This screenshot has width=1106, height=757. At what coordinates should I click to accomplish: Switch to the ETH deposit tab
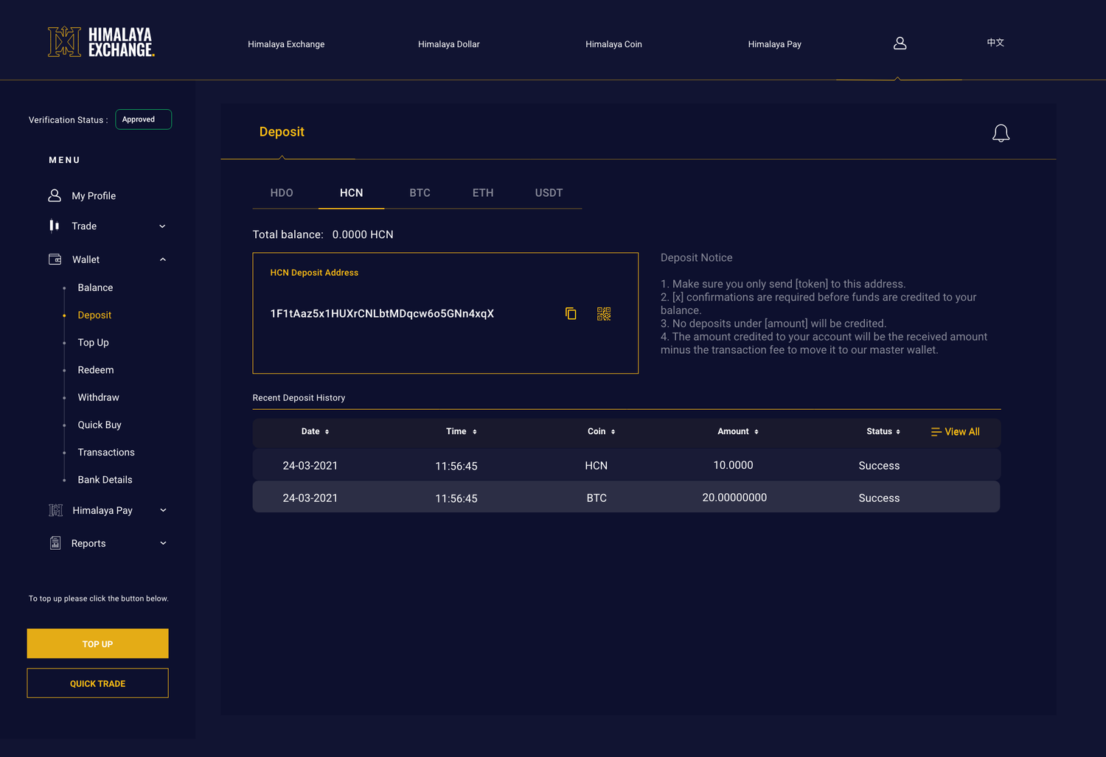click(483, 193)
